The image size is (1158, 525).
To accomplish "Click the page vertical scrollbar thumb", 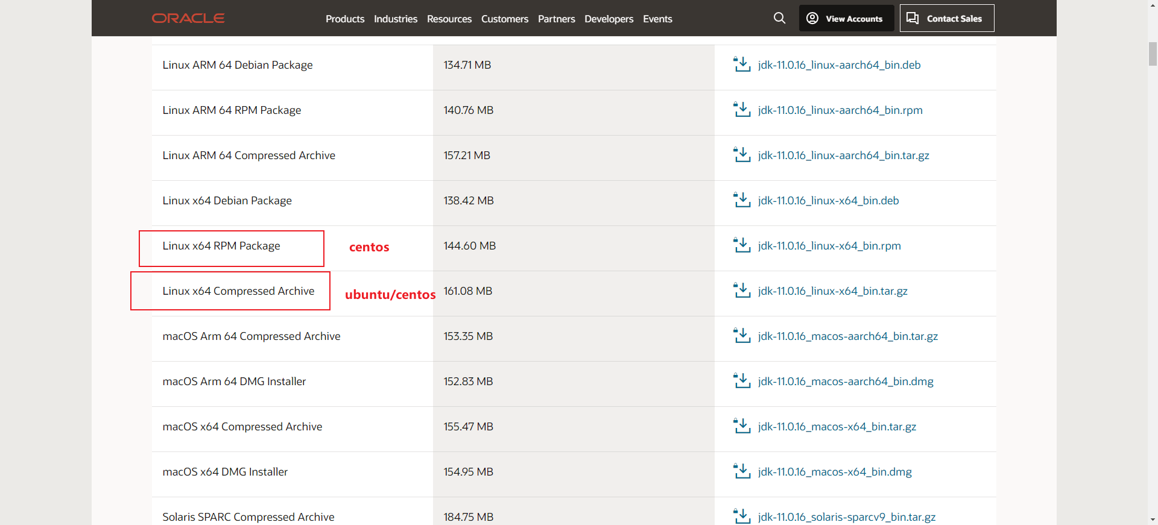I will (1153, 54).
